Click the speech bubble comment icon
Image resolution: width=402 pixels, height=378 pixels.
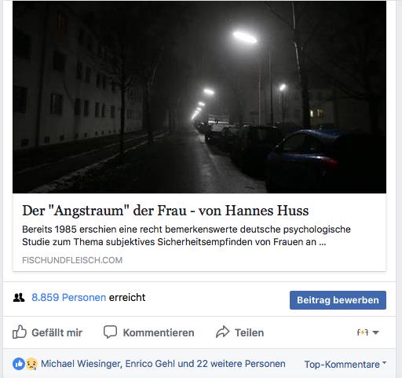[x=110, y=332]
